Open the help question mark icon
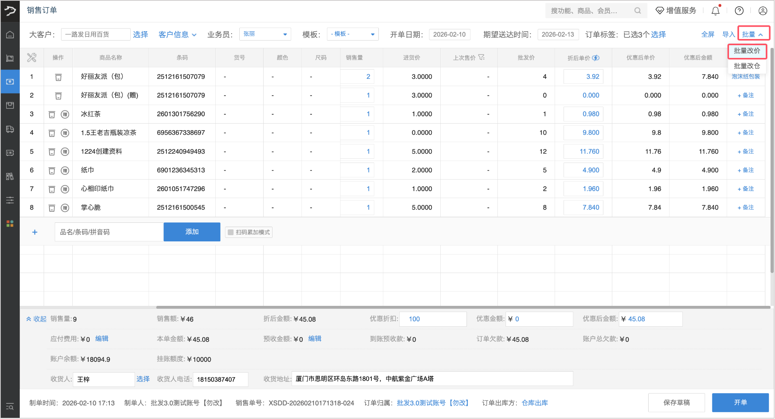Viewport: 775px width, 419px height. 739,10
